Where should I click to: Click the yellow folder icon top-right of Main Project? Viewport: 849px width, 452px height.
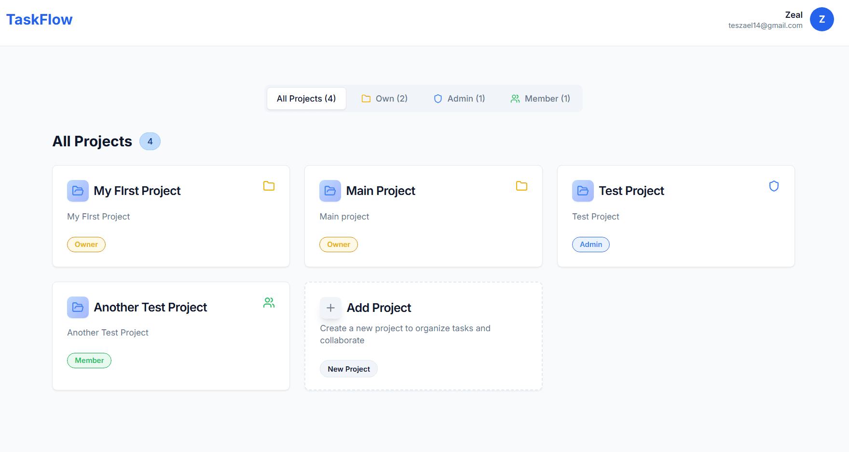point(521,186)
